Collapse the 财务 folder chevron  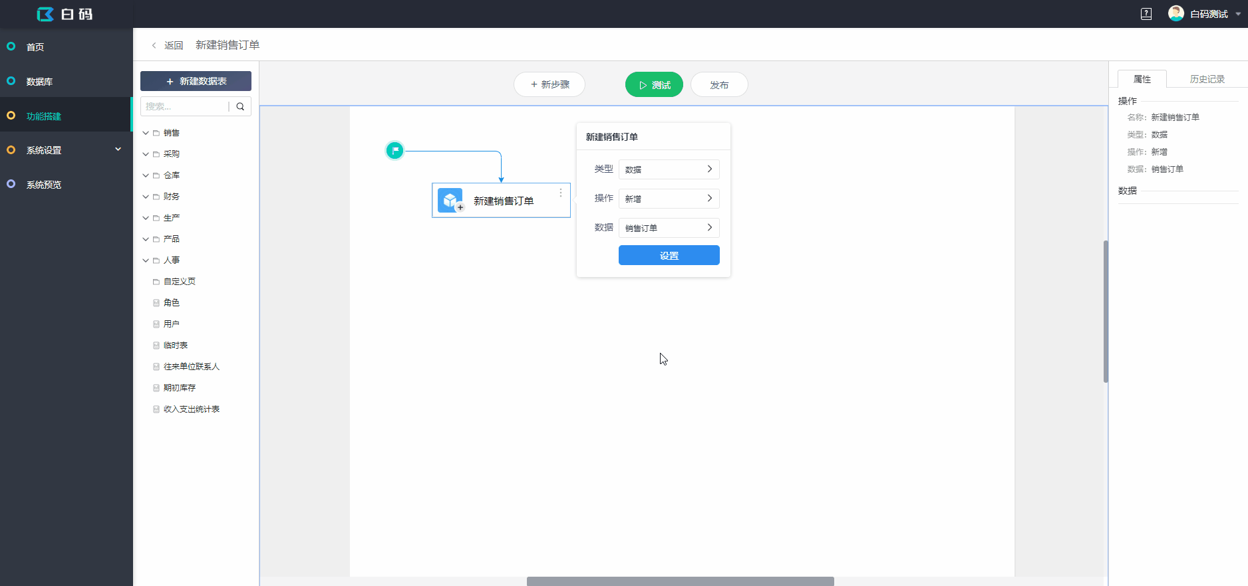coord(146,197)
